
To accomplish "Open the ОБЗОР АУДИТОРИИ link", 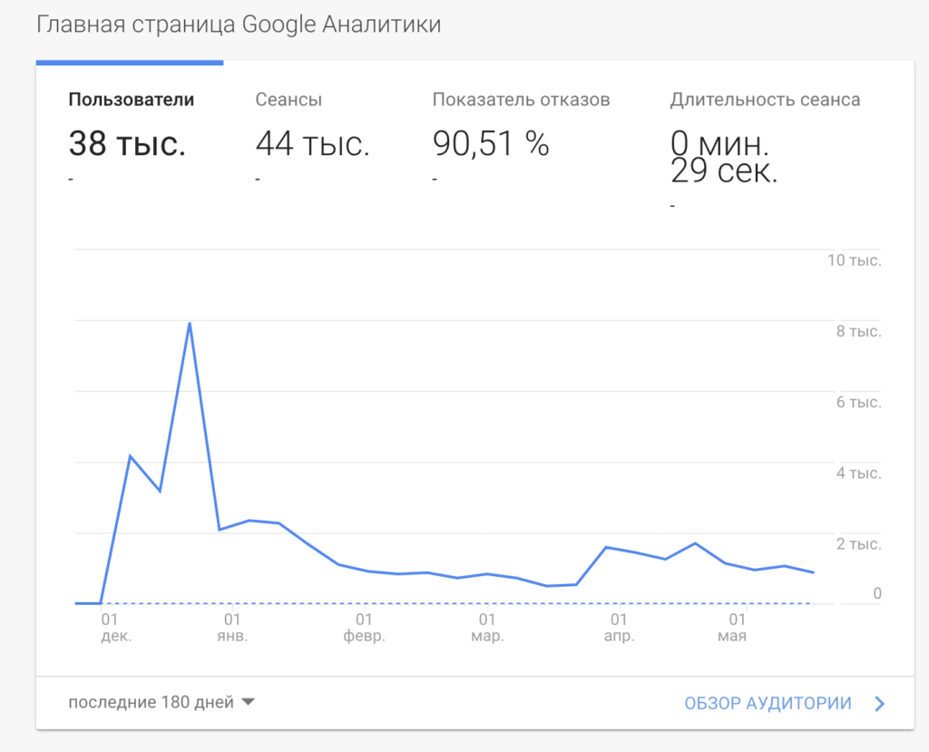I will (x=768, y=703).
